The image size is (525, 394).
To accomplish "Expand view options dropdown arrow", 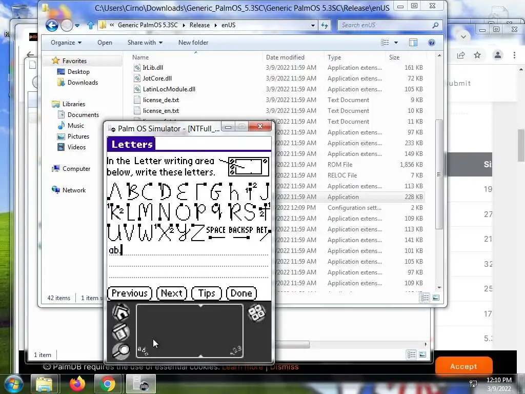I will 396,43.
